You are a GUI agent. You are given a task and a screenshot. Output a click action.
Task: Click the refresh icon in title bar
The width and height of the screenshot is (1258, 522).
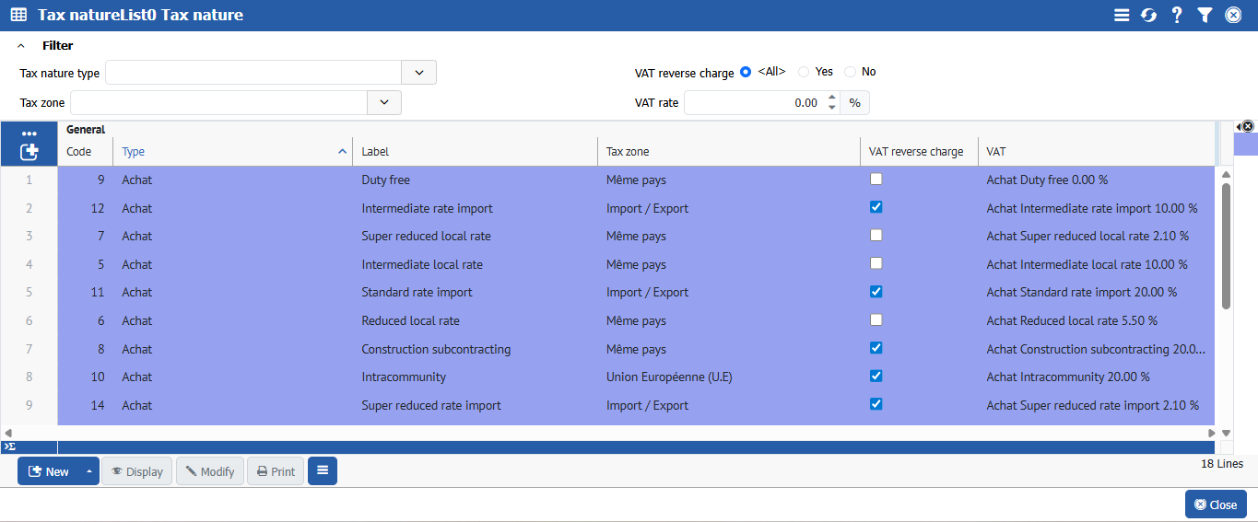point(1148,16)
